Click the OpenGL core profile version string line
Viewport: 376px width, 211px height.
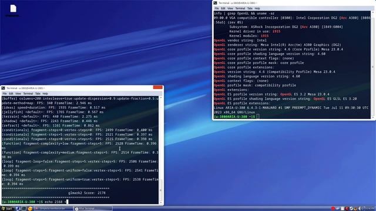pyautogui.click(x=278, y=49)
